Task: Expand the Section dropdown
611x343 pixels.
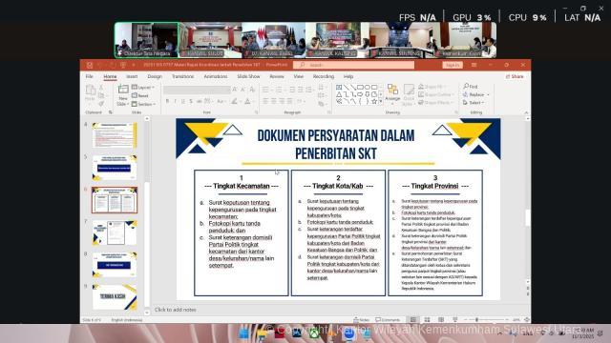Action: point(144,104)
